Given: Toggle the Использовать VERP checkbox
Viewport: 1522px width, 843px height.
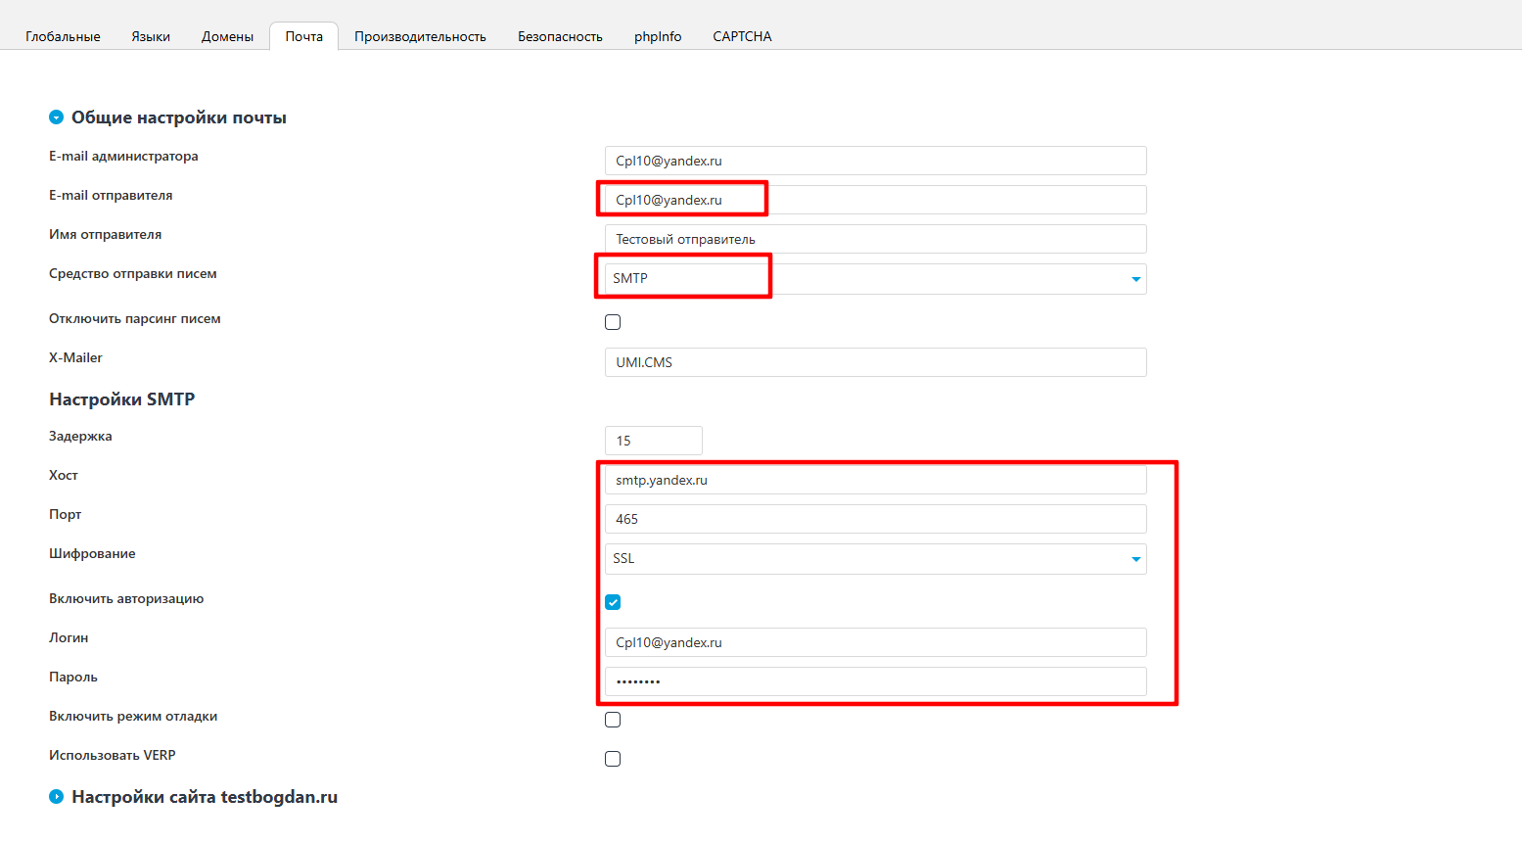Looking at the screenshot, I should (613, 759).
